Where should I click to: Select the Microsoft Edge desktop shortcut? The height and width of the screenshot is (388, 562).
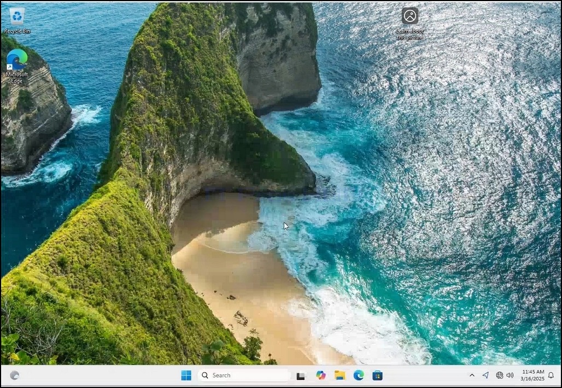tap(17, 66)
